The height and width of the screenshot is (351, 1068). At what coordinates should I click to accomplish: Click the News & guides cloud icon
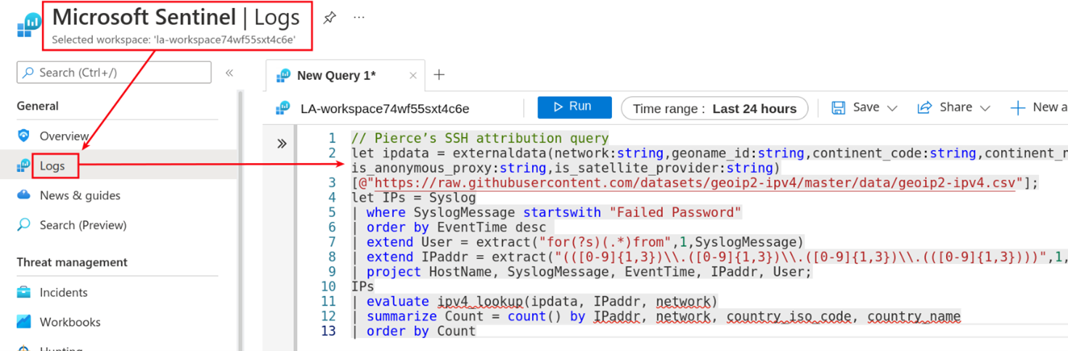point(24,195)
